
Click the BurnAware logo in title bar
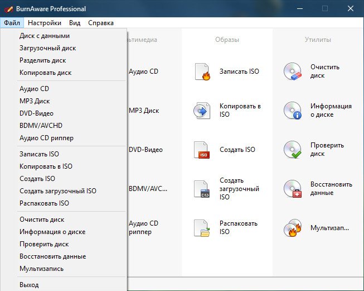point(8,9)
